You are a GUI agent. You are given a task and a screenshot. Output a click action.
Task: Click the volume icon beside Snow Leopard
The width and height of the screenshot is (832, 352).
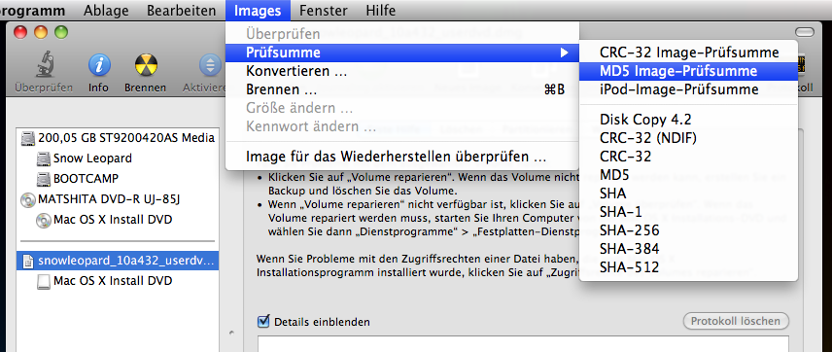tap(44, 158)
